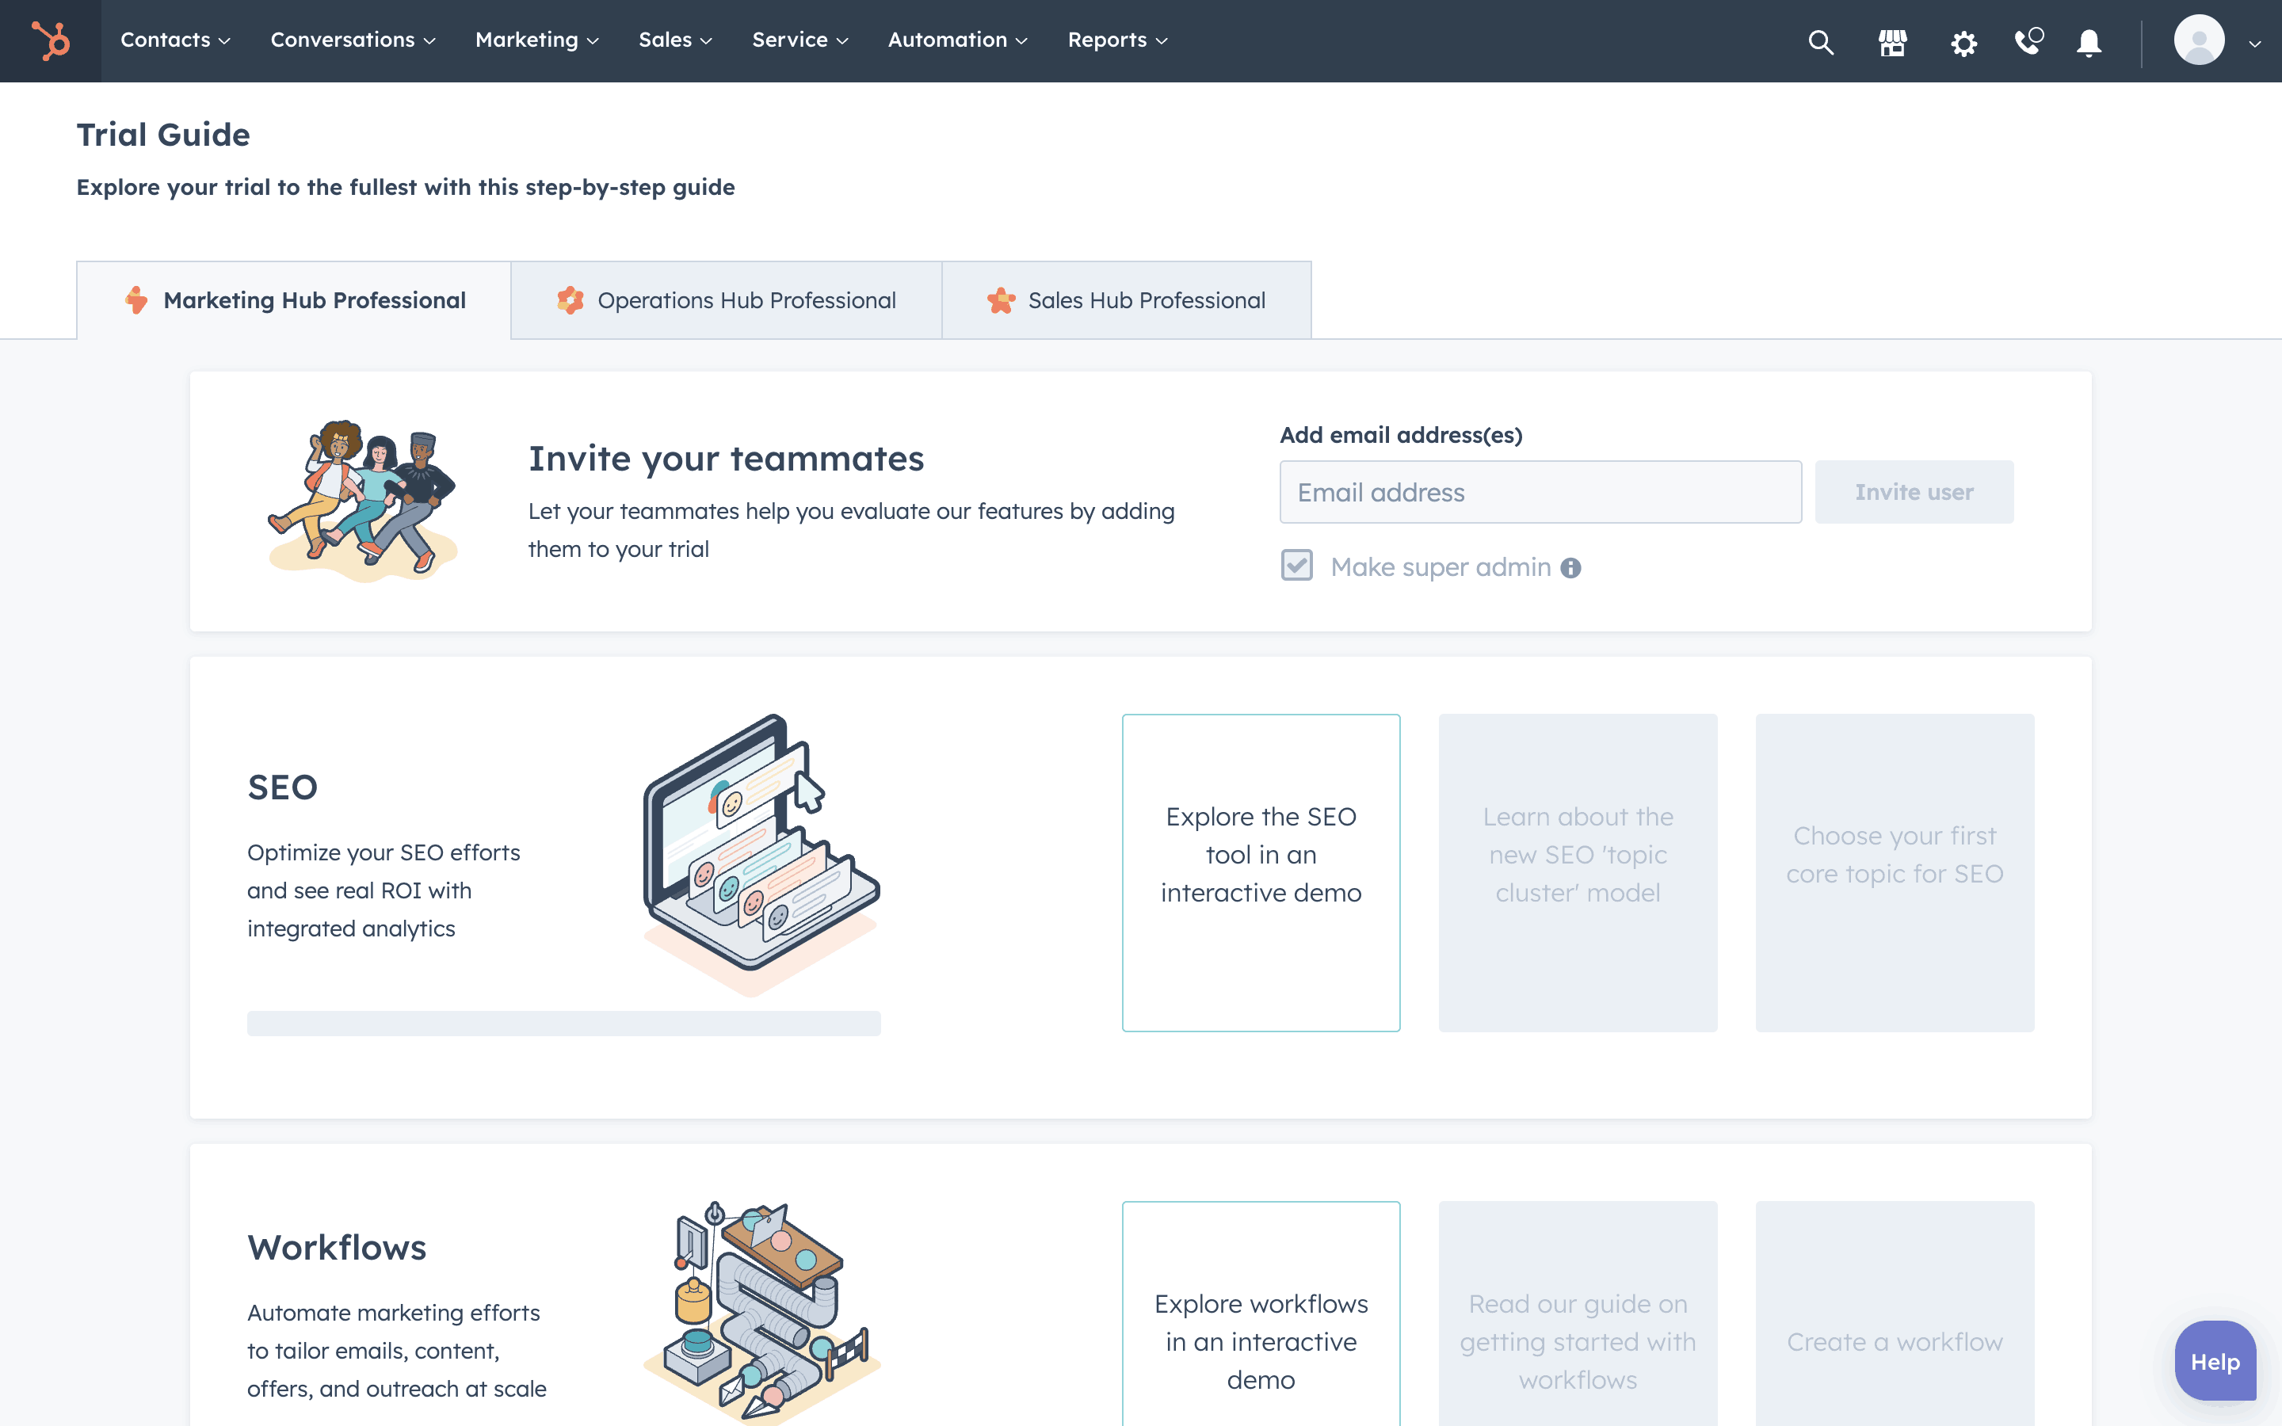Click the Invite your teammates heading
This screenshot has height=1426, width=2282.
(726, 459)
